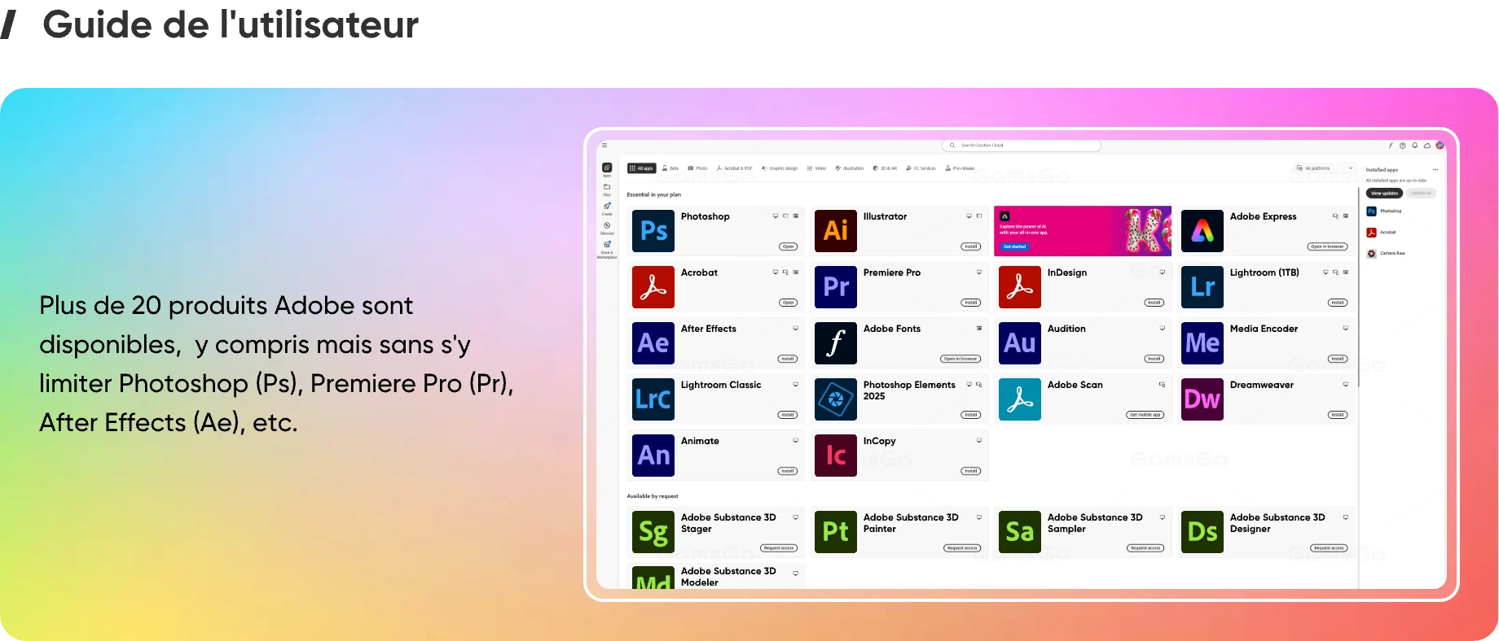Check cloud sync status icon
This screenshot has width=1499, height=641.
[x=1427, y=146]
